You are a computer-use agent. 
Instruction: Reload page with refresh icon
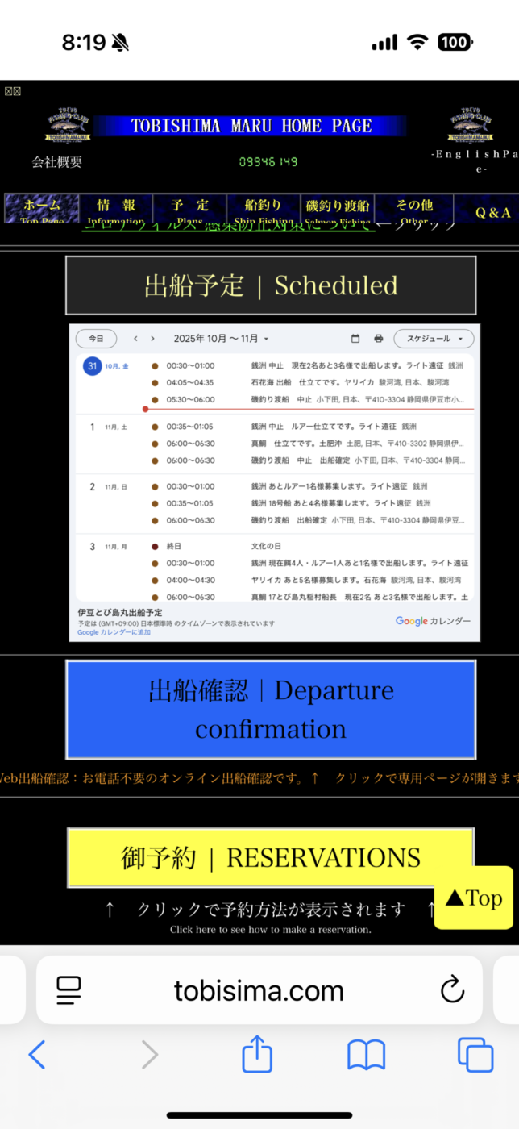click(x=452, y=989)
